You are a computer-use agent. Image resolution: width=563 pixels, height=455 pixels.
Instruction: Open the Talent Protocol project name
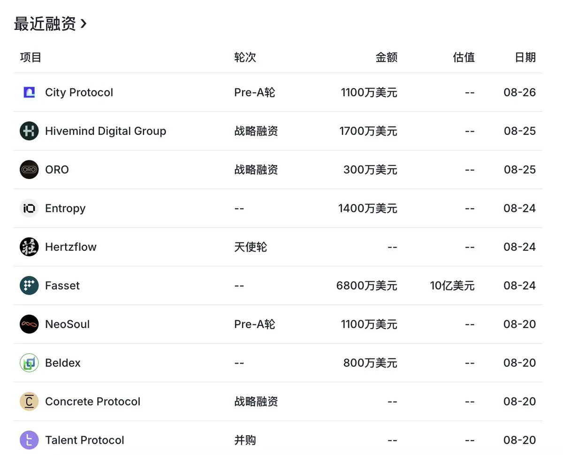coord(84,440)
